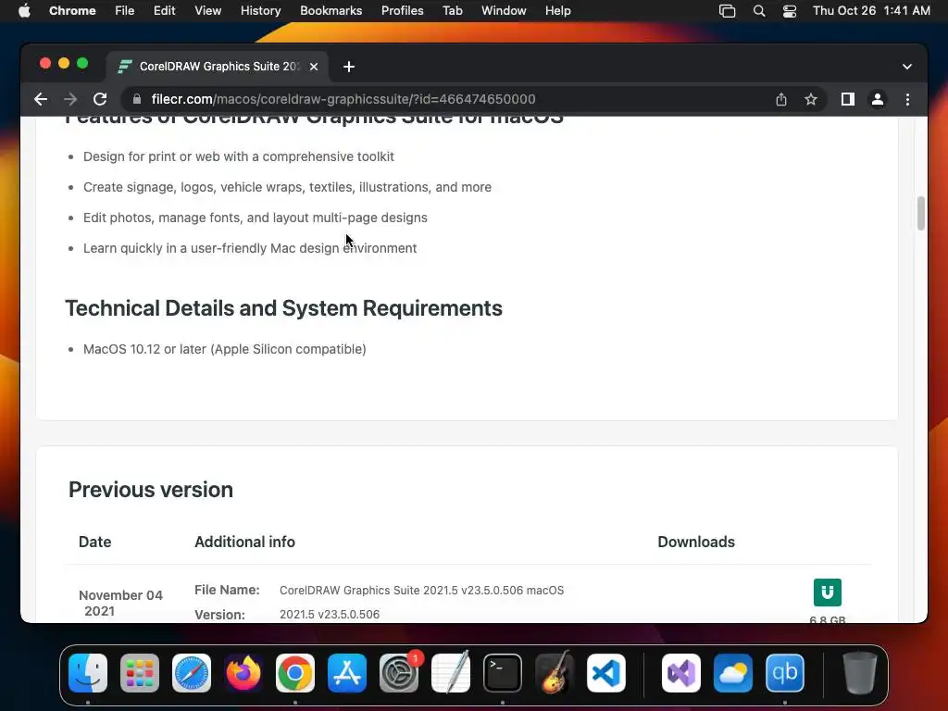Open Chrome three-dot menu
Screen dimensions: 948x711
point(907,99)
